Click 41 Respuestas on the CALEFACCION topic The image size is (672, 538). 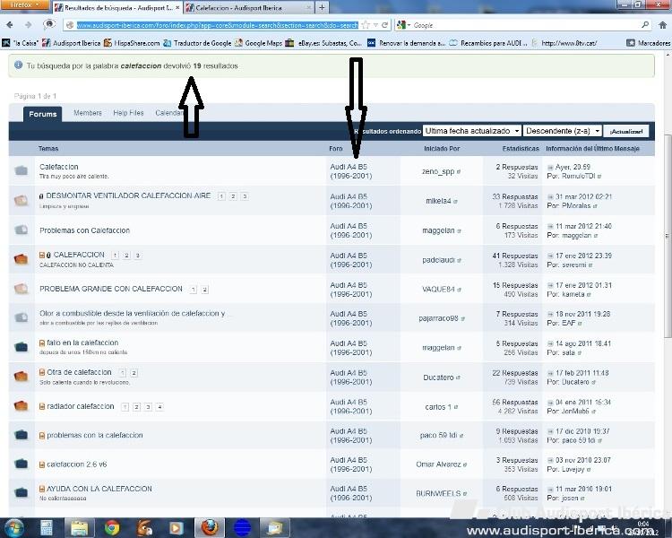[514, 256]
